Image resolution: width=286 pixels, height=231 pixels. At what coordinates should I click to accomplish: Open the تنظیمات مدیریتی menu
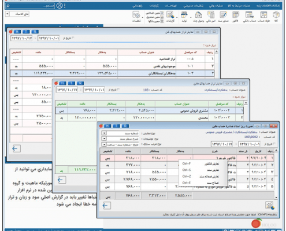click(193, 6)
